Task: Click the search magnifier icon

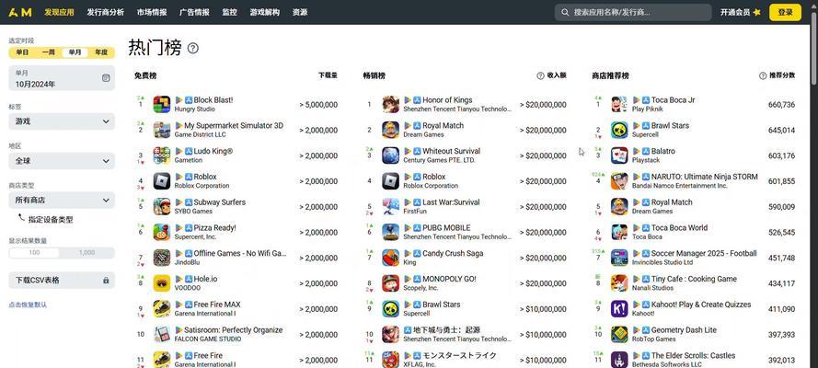Action: click(x=565, y=12)
